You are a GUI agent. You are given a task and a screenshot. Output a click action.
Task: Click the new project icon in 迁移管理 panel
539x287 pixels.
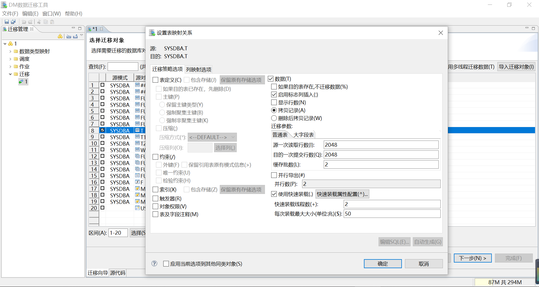pos(60,36)
